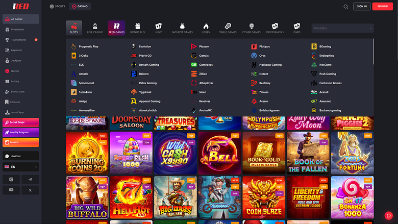Switch to the Table Games tab
This screenshot has width=398, height=224.
coord(228,28)
